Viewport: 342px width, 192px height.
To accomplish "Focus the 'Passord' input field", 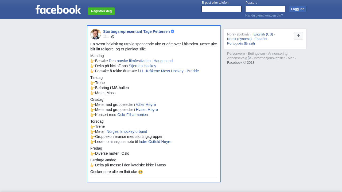I will pyautogui.click(x=265, y=9).
